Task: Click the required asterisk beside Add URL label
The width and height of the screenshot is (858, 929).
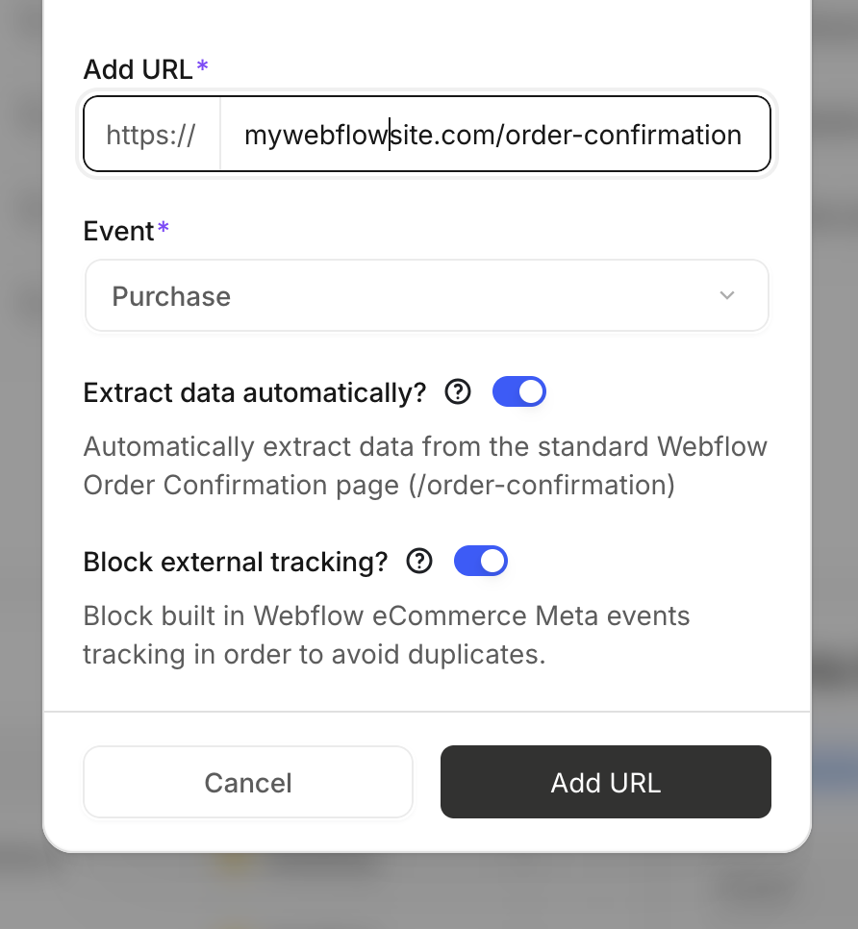Action: coord(202,65)
